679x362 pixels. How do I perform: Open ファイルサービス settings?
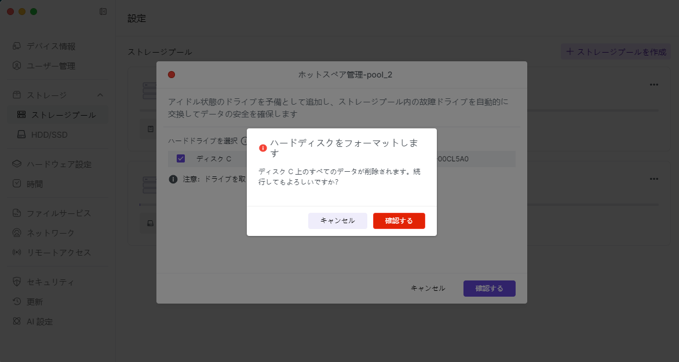(x=59, y=213)
